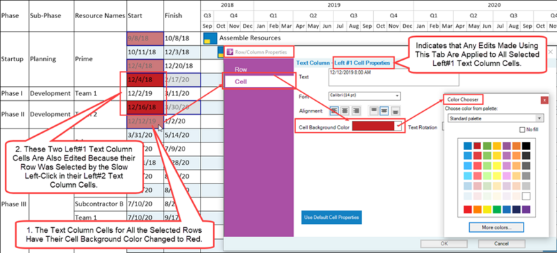Screen dimensions: 557x253
Task: Click the Cancel button
Action: 501,244
